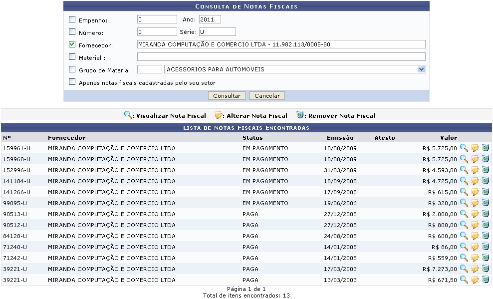The image size is (493, 299).
Task: Visualizar nota 141266-U worth R$ 615,00
Action: click(464, 192)
